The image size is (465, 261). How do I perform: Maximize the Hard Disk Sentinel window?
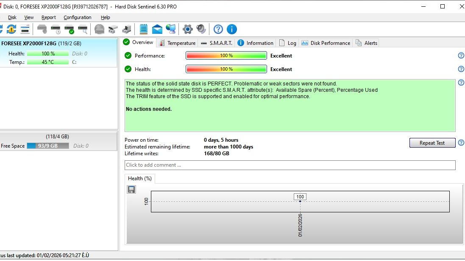pyautogui.click(x=443, y=6)
